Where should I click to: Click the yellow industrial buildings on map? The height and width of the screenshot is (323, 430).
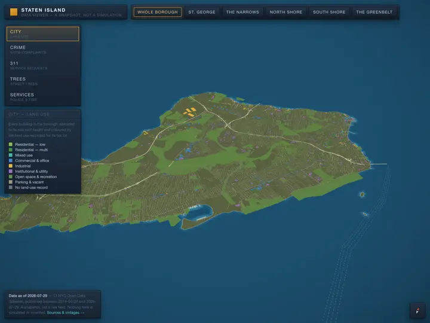click(x=190, y=112)
